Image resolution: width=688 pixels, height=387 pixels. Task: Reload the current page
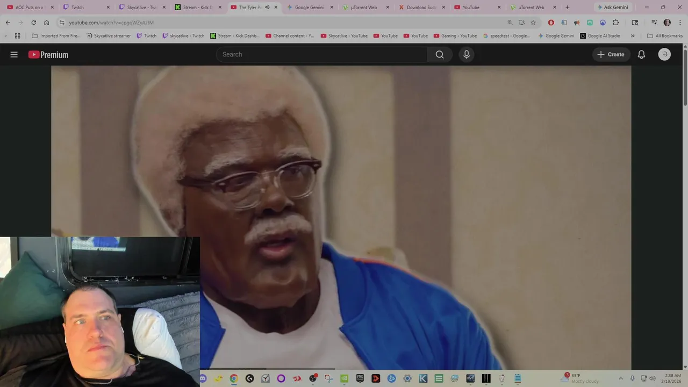pyautogui.click(x=33, y=23)
